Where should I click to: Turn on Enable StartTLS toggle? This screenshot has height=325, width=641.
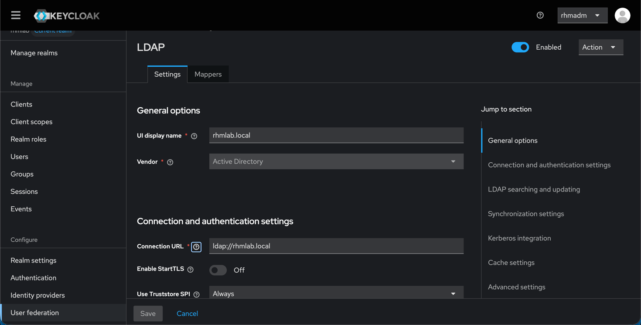coord(218,270)
